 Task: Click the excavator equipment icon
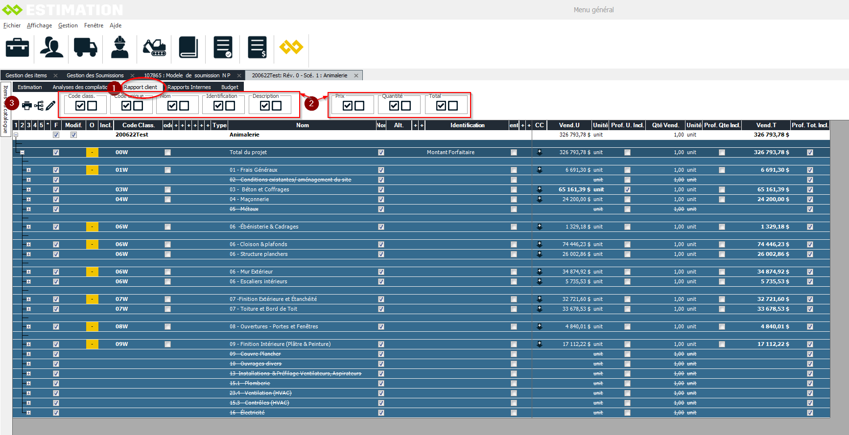[154, 48]
